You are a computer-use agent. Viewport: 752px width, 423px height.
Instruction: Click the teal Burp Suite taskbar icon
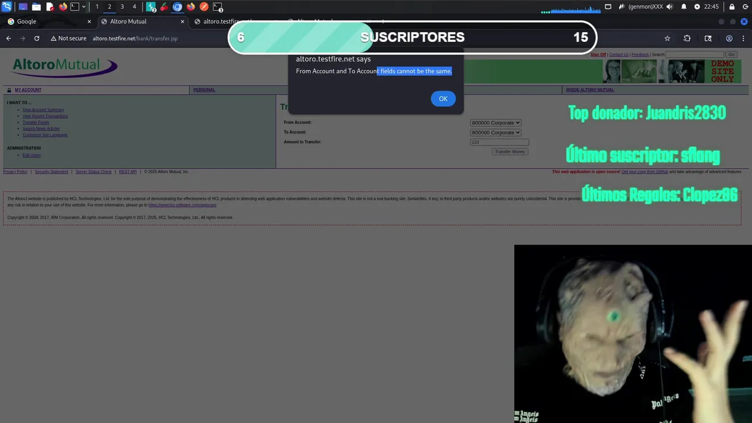point(151,7)
